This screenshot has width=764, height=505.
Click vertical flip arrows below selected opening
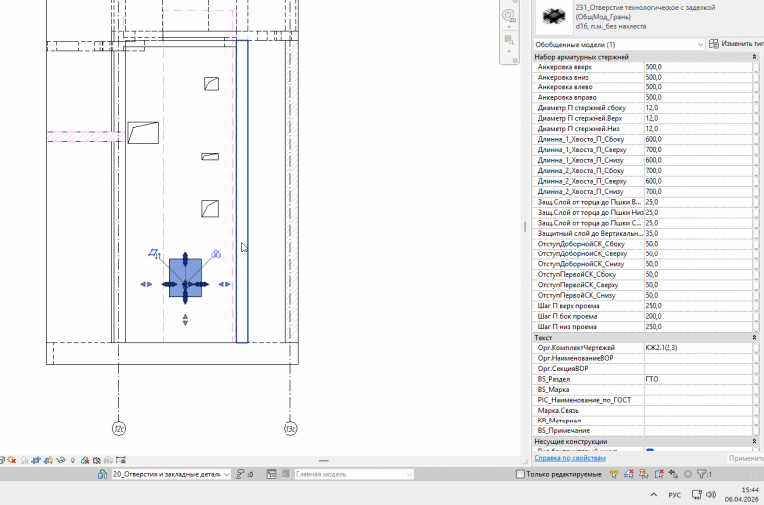[x=185, y=319]
